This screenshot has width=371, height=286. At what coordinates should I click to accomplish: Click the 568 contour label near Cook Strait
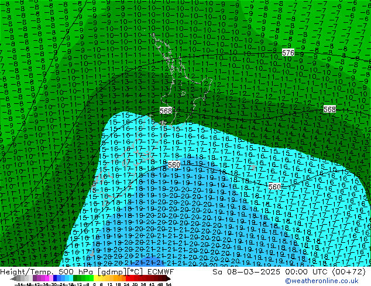click(166, 111)
